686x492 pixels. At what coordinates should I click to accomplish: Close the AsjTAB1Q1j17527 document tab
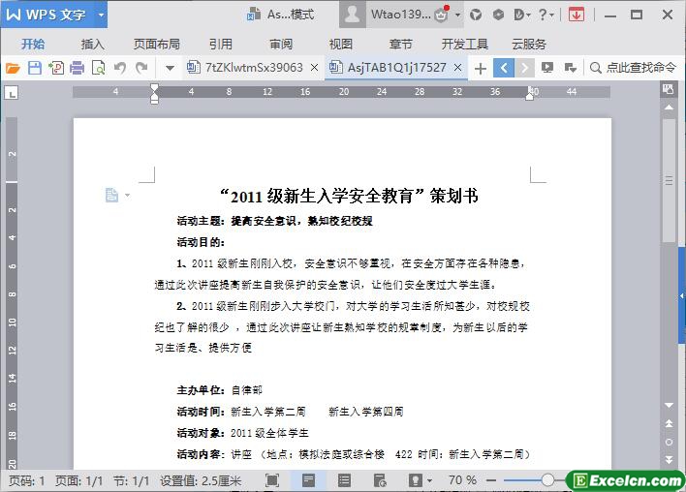pos(457,68)
